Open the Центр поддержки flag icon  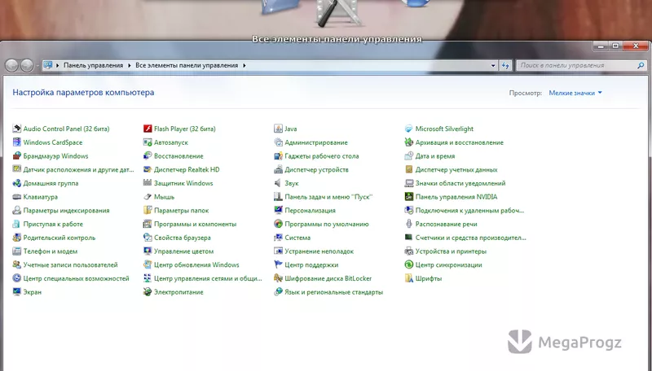click(278, 264)
